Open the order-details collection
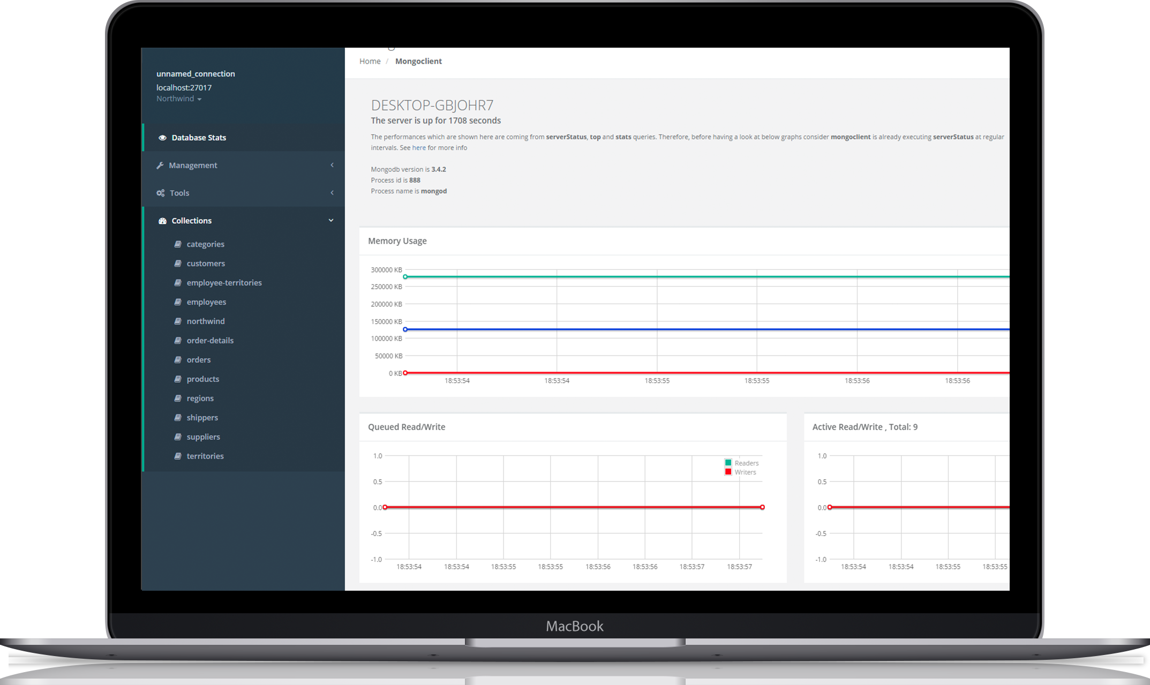This screenshot has height=685, width=1150. pos(210,341)
